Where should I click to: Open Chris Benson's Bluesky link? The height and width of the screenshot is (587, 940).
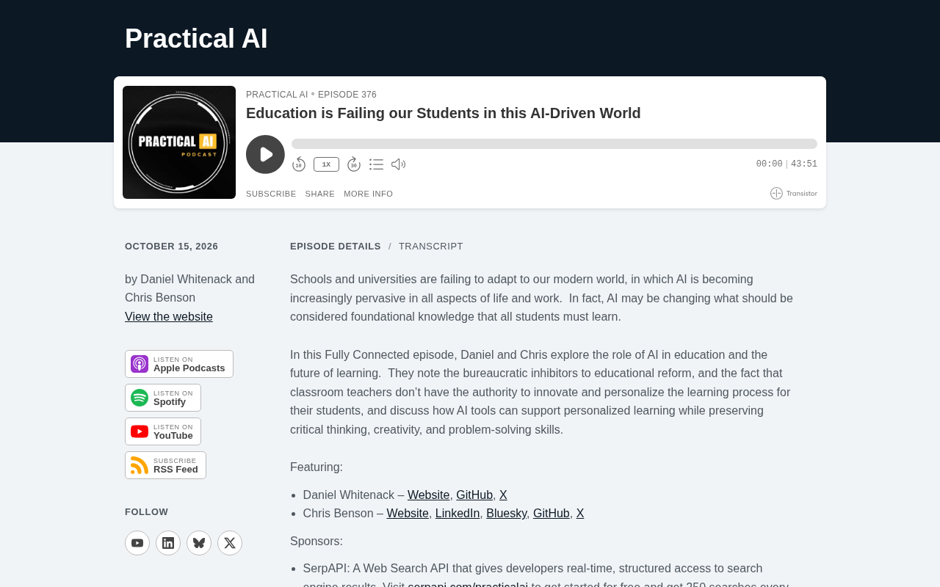(506, 514)
